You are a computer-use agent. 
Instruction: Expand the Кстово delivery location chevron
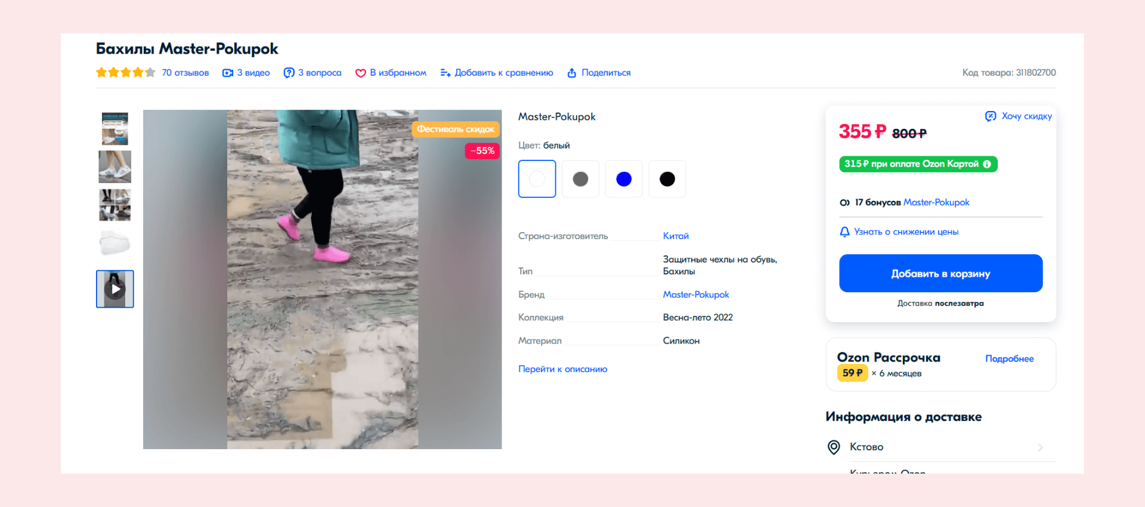[x=1040, y=447]
